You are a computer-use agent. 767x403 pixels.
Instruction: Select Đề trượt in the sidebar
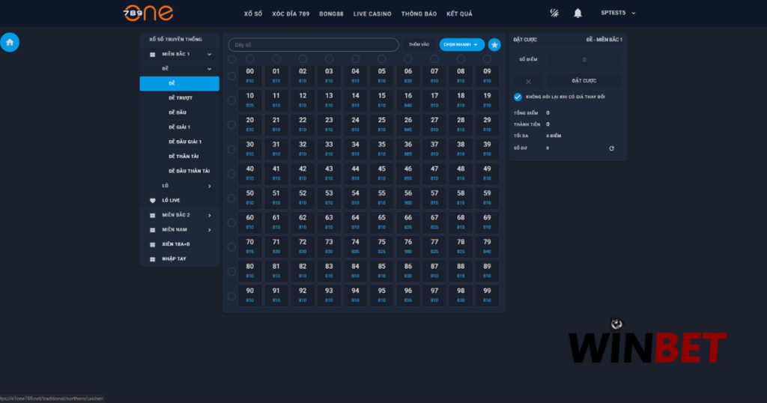point(180,98)
